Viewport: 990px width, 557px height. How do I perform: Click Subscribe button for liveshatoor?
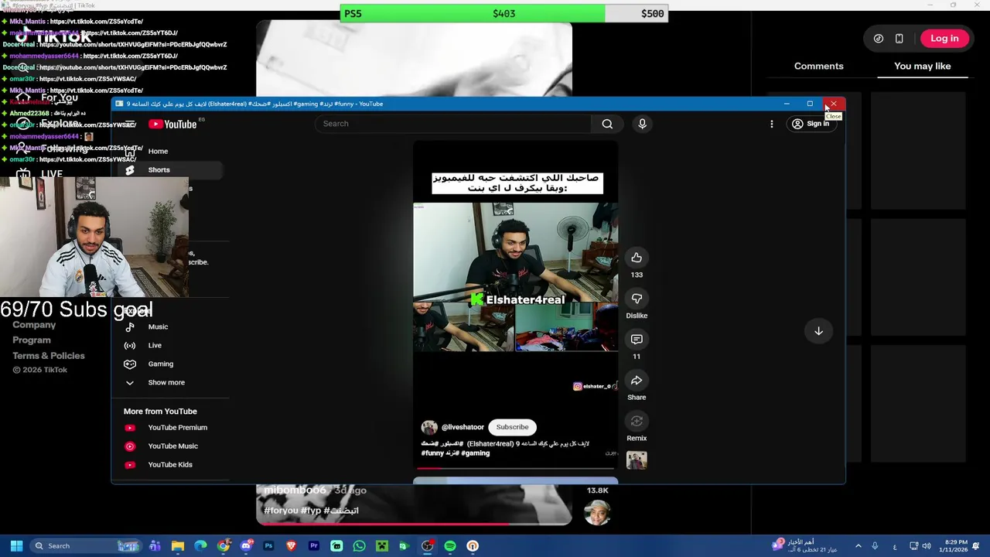click(x=512, y=427)
